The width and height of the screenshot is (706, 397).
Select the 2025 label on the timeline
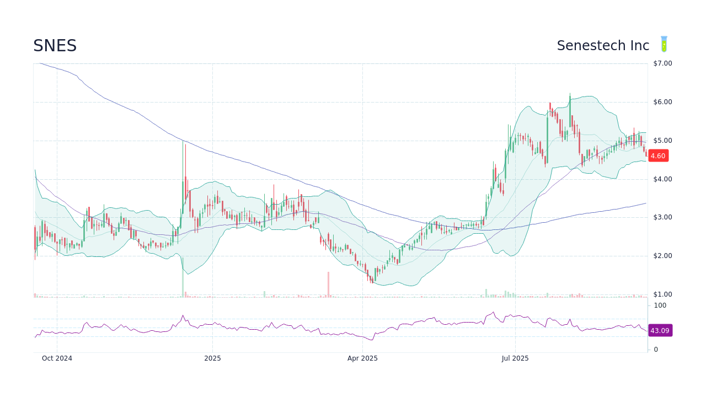(213, 358)
